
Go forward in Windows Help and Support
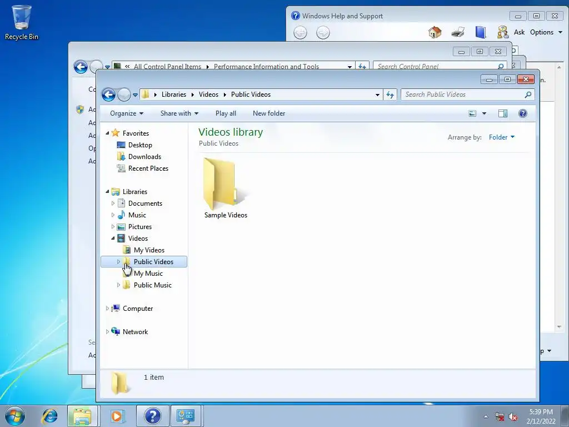pyautogui.click(x=323, y=33)
